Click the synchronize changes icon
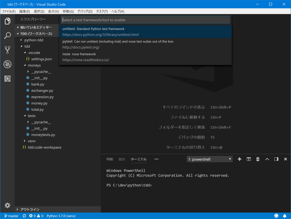This screenshot has height=219, width=291. pos(24,216)
